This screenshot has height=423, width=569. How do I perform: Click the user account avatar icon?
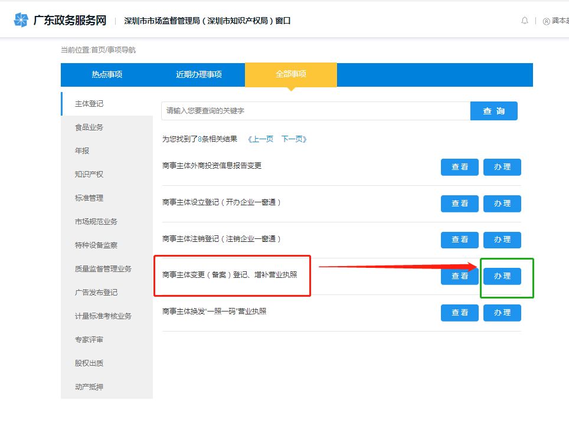pyautogui.click(x=546, y=21)
